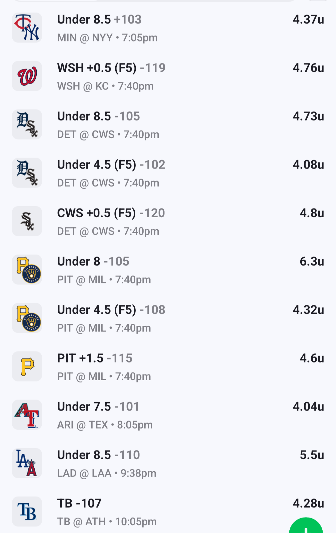Select the PIT +1.5 -115 pick
This screenshot has height=533, width=336.
[x=95, y=358]
